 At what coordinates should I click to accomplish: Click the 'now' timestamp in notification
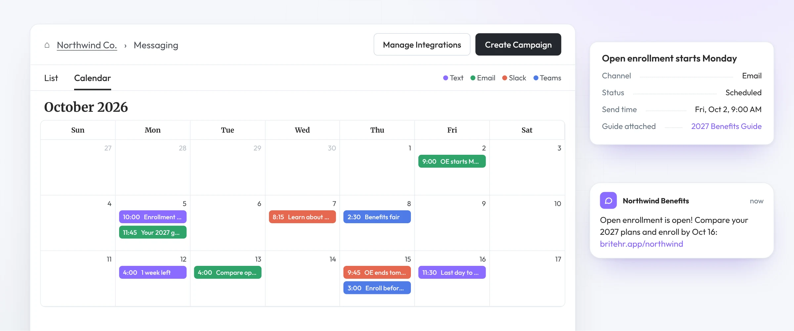pyautogui.click(x=757, y=201)
